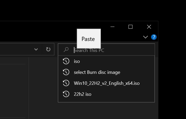Open Help with the blue question mark

pos(154,37)
